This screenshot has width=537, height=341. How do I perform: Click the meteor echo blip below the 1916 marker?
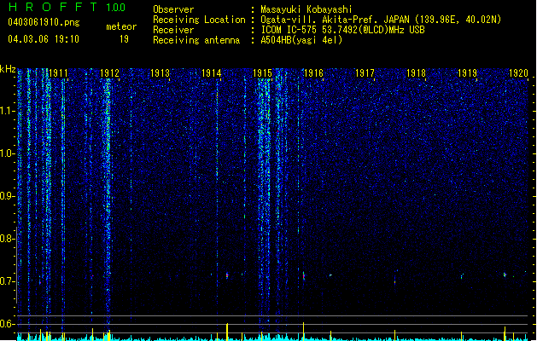click(x=303, y=275)
